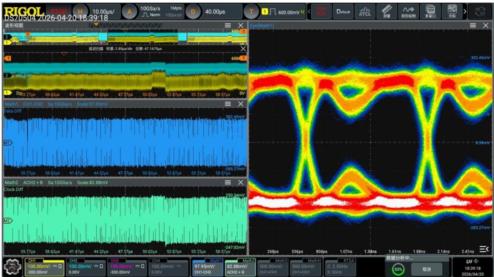Image resolution: width=494 pixels, height=277 pixels.
Task: Toggle channel CH4 on or off
Action: point(168,267)
